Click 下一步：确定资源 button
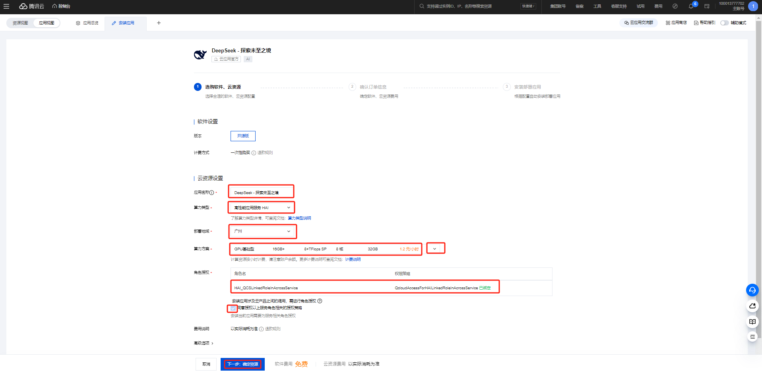Screen dimensions: 762x373 click(x=242, y=364)
